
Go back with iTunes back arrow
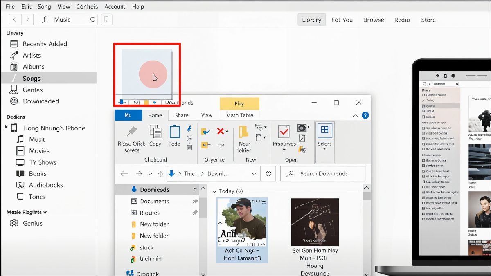coord(15,20)
